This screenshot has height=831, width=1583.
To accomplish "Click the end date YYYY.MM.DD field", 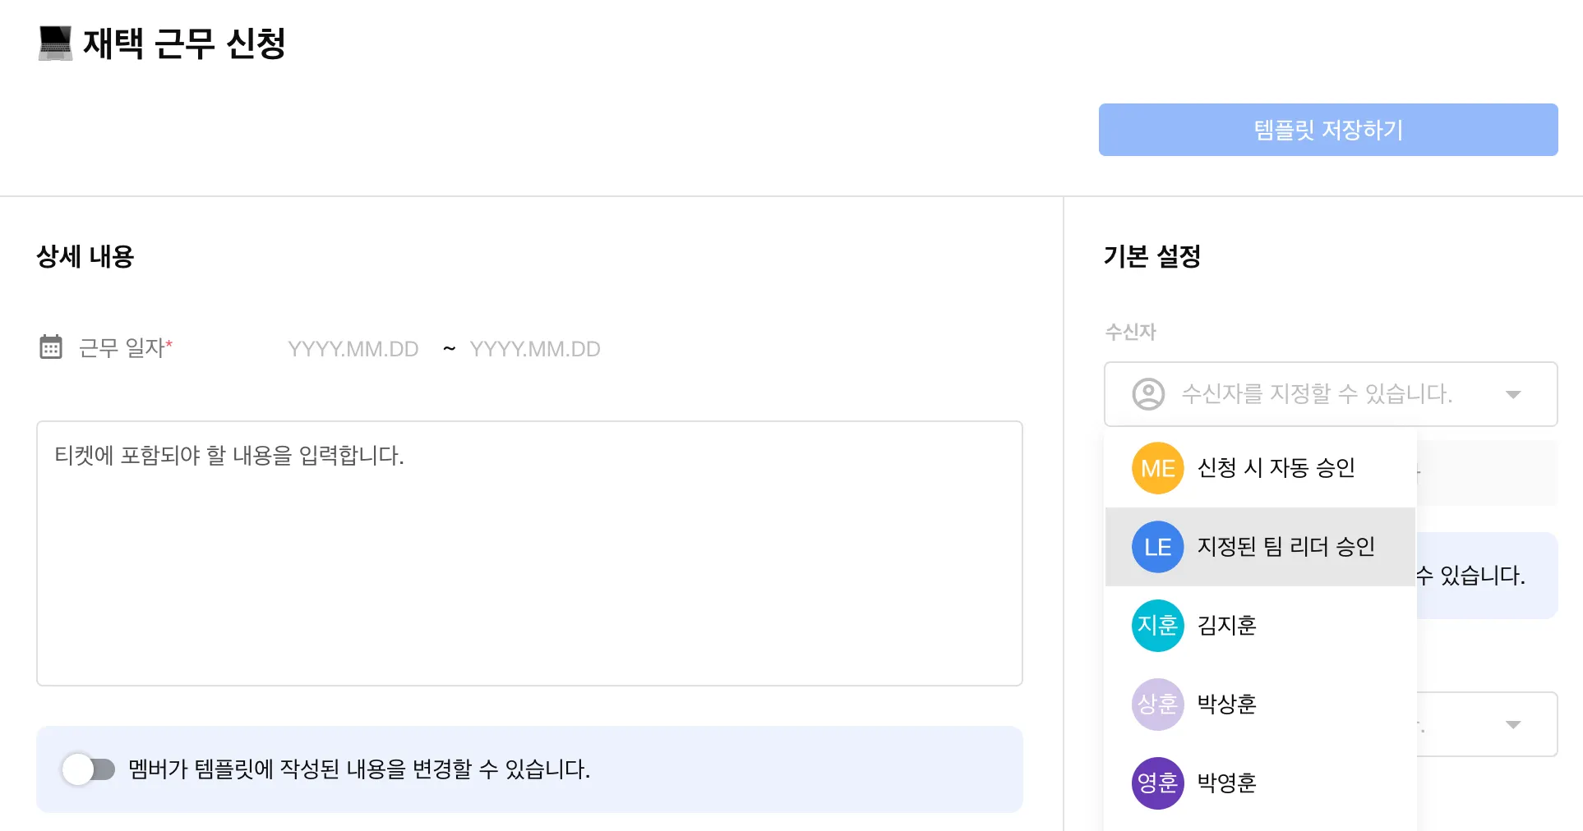I will pos(535,349).
